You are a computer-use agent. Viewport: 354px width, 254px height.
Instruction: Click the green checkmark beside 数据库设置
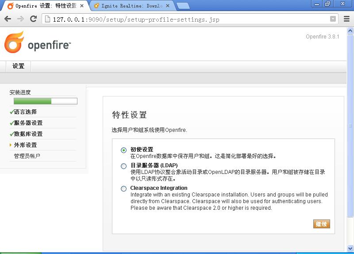12,134
